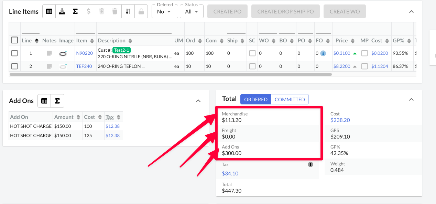This screenshot has height=204, width=436.
Task: Click the info icon beside Tax
Action: pos(310,165)
